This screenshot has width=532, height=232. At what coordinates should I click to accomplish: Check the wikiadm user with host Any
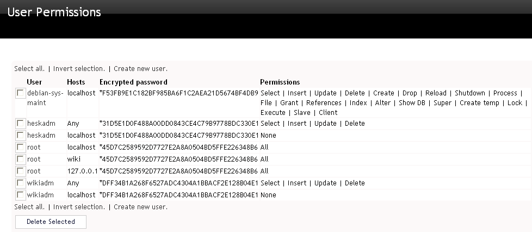(20, 183)
